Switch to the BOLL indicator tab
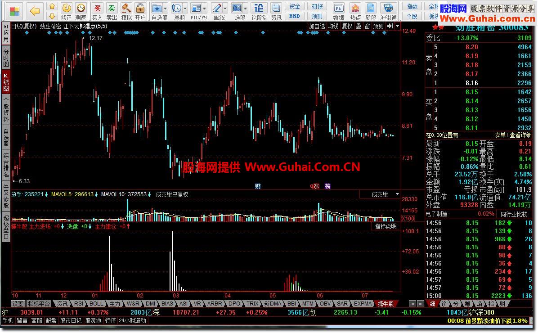 pyautogui.click(x=96, y=303)
